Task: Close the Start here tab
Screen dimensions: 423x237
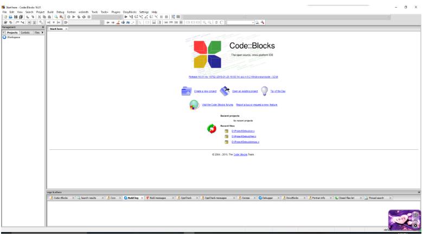Action: (x=66, y=29)
